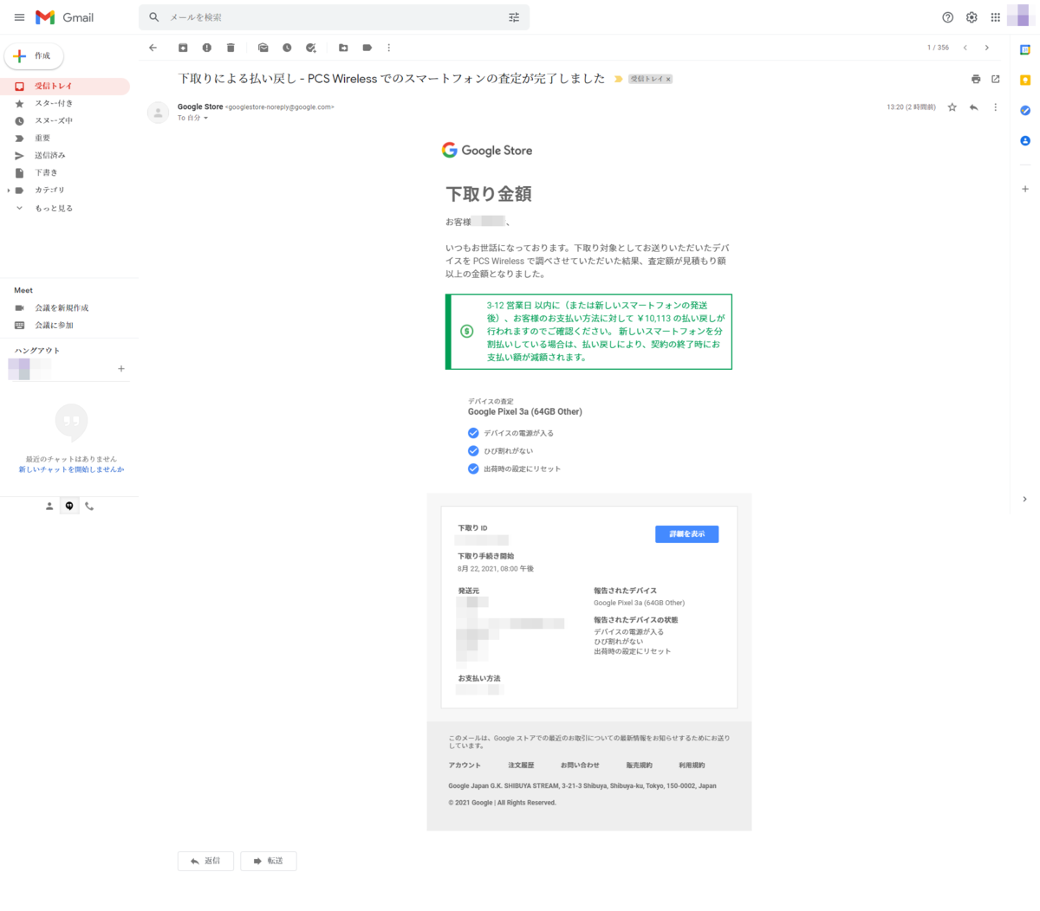
Task: Hide the side panel chevron
Action: [1024, 499]
